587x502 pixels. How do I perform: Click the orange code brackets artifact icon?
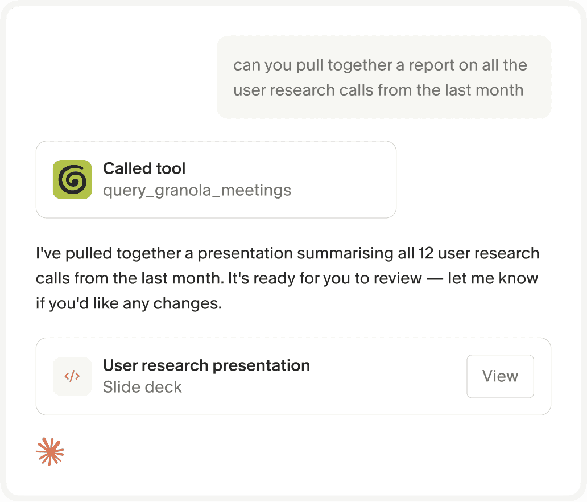click(x=72, y=376)
